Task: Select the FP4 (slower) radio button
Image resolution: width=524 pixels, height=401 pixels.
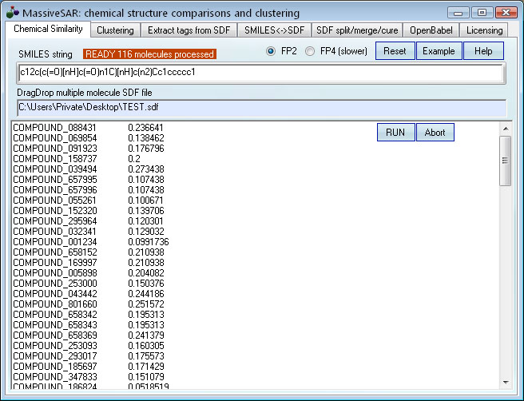Action: (x=313, y=51)
